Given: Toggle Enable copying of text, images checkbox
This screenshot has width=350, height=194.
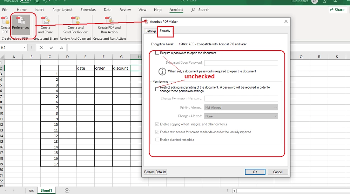Looking at the screenshot, I should [x=157, y=124].
